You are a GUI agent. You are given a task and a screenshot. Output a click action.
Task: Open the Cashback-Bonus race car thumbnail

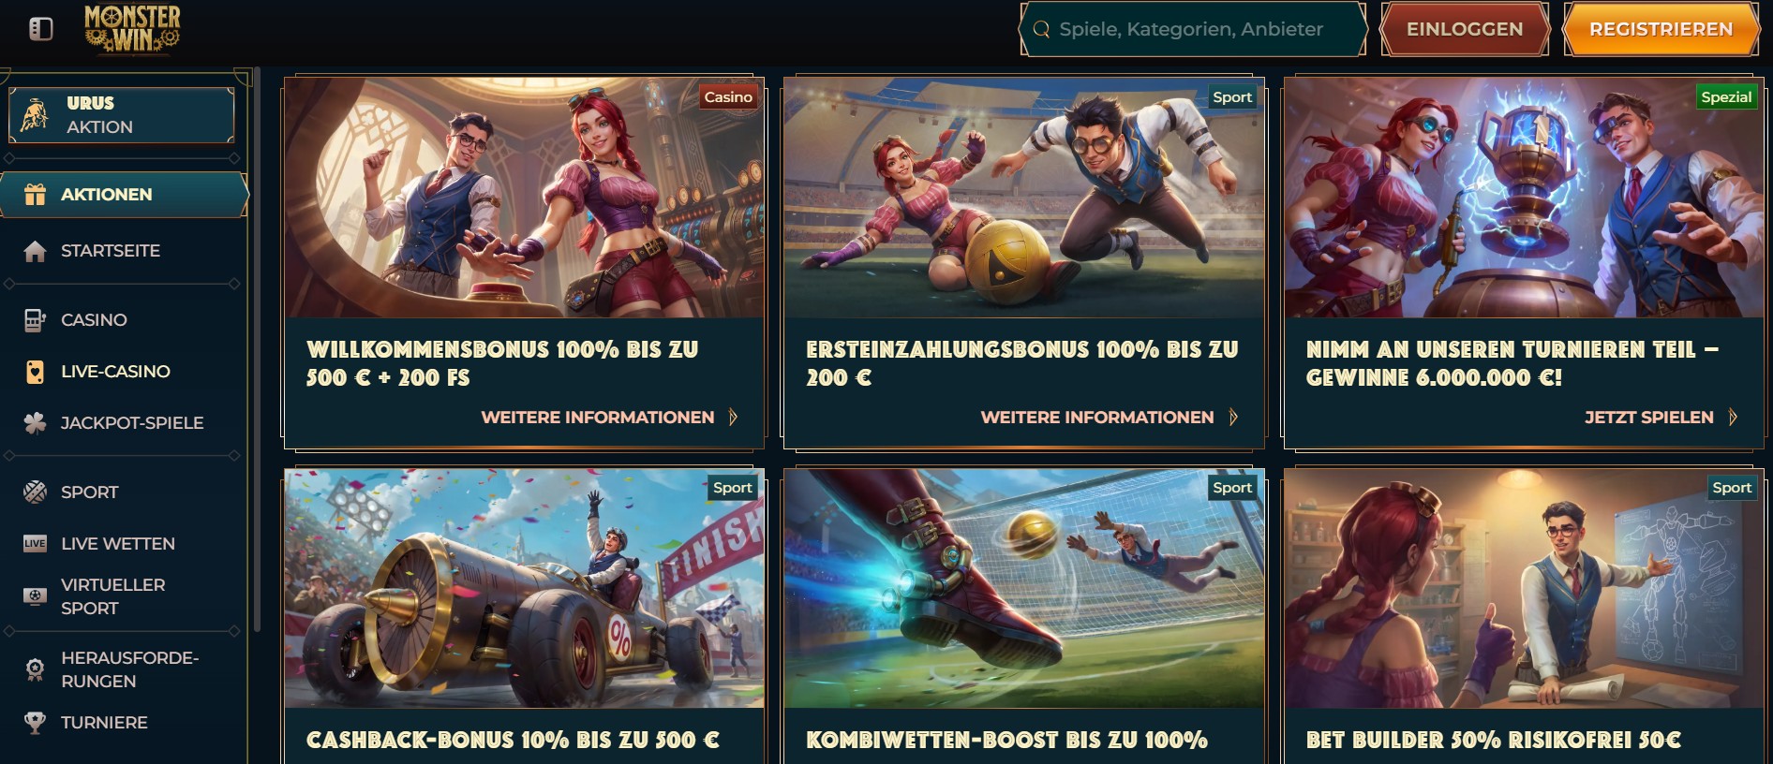click(524, 589)
